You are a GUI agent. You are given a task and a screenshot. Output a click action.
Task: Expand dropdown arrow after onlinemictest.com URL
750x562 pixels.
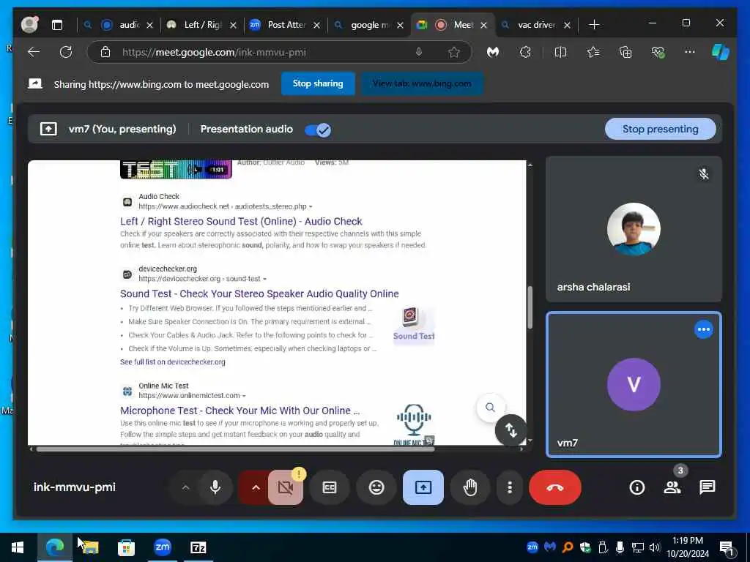244,396
